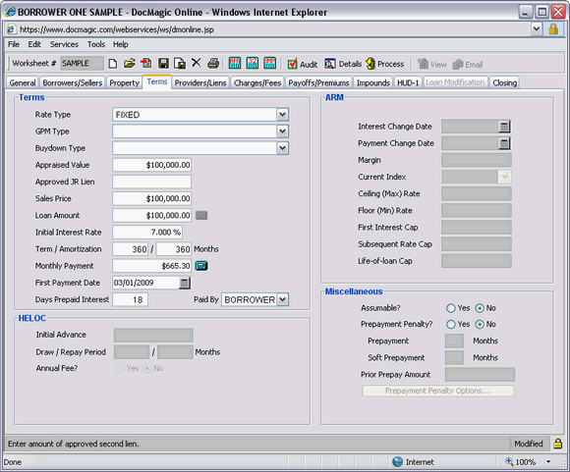Click the Appraised Value field

click(x=151, y=165)
